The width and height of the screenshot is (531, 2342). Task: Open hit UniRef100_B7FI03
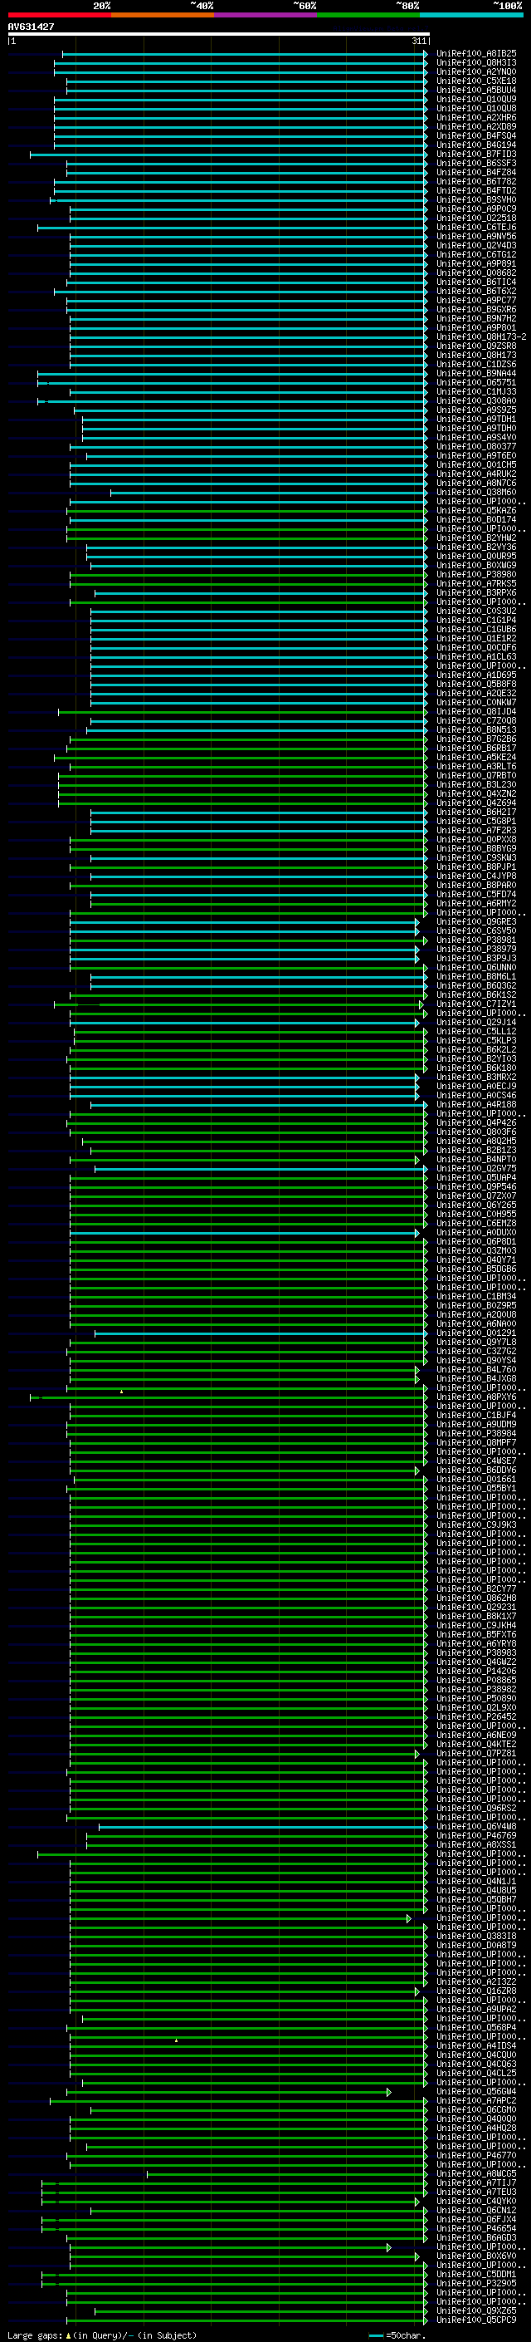tap(475, 155)
